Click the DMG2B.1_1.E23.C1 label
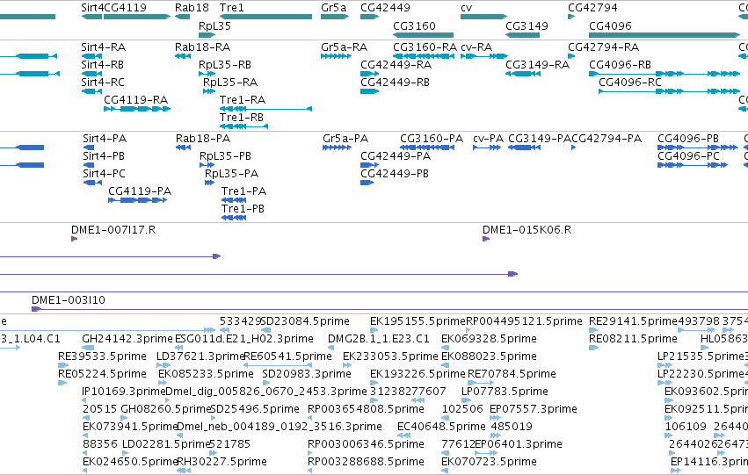748x475 pixels. (379, 339)
